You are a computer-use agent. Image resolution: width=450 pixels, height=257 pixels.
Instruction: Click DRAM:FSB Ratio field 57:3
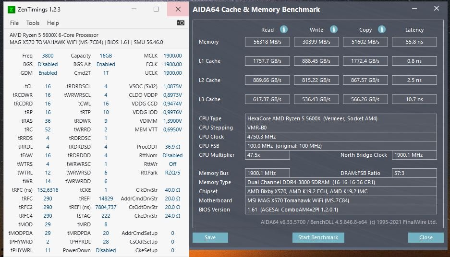pos(414,173)
